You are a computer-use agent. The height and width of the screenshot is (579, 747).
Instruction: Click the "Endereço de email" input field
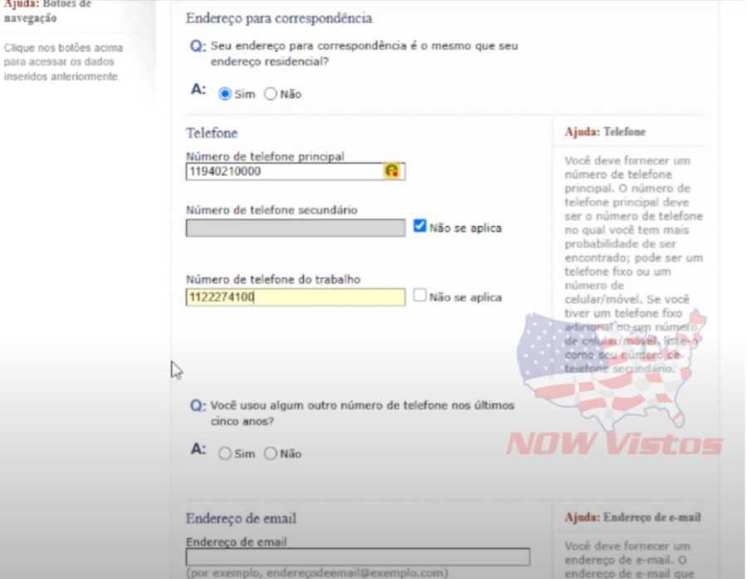(357, 557)
